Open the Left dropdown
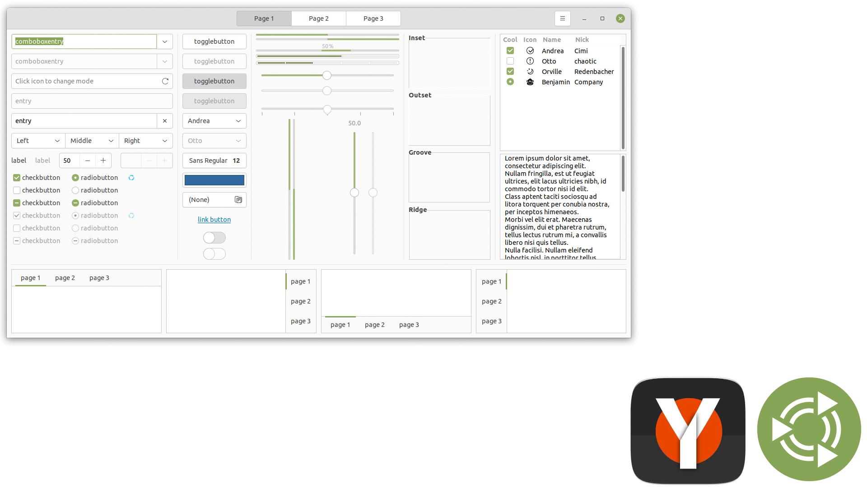Image resolution: width=867 pixels, height=487 pixels. point(38,141)
